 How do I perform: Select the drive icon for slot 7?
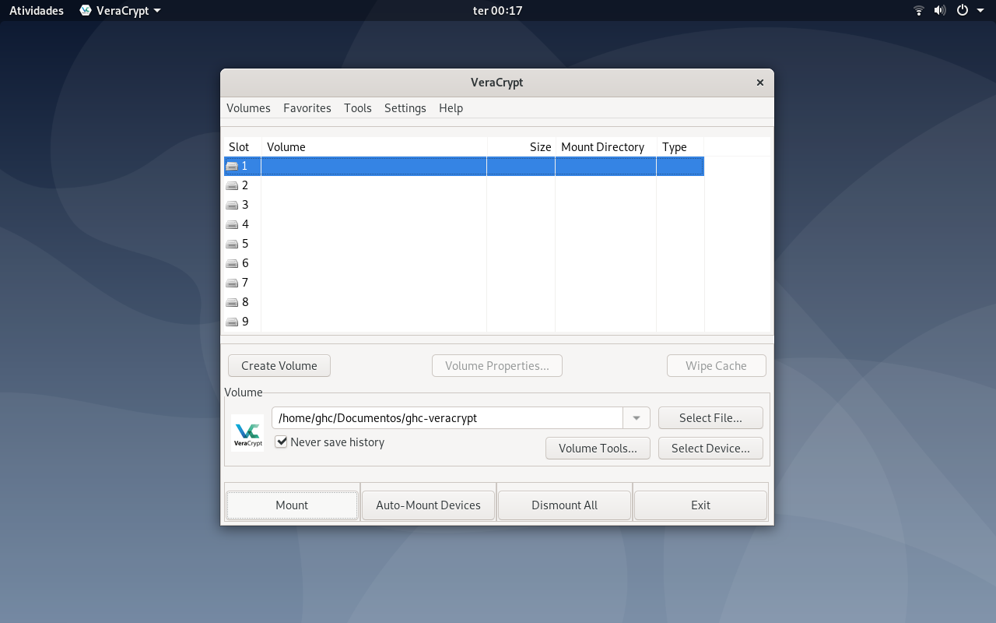point(232,283)
